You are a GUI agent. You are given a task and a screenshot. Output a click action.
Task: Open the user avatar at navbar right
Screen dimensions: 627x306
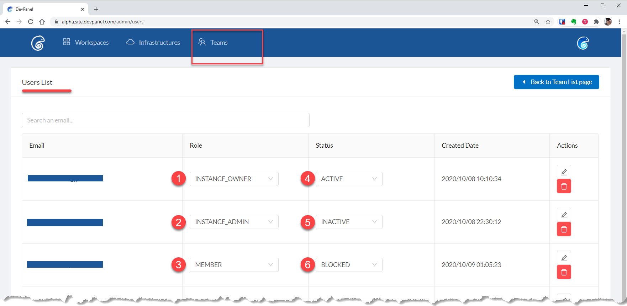coord(583,43)
